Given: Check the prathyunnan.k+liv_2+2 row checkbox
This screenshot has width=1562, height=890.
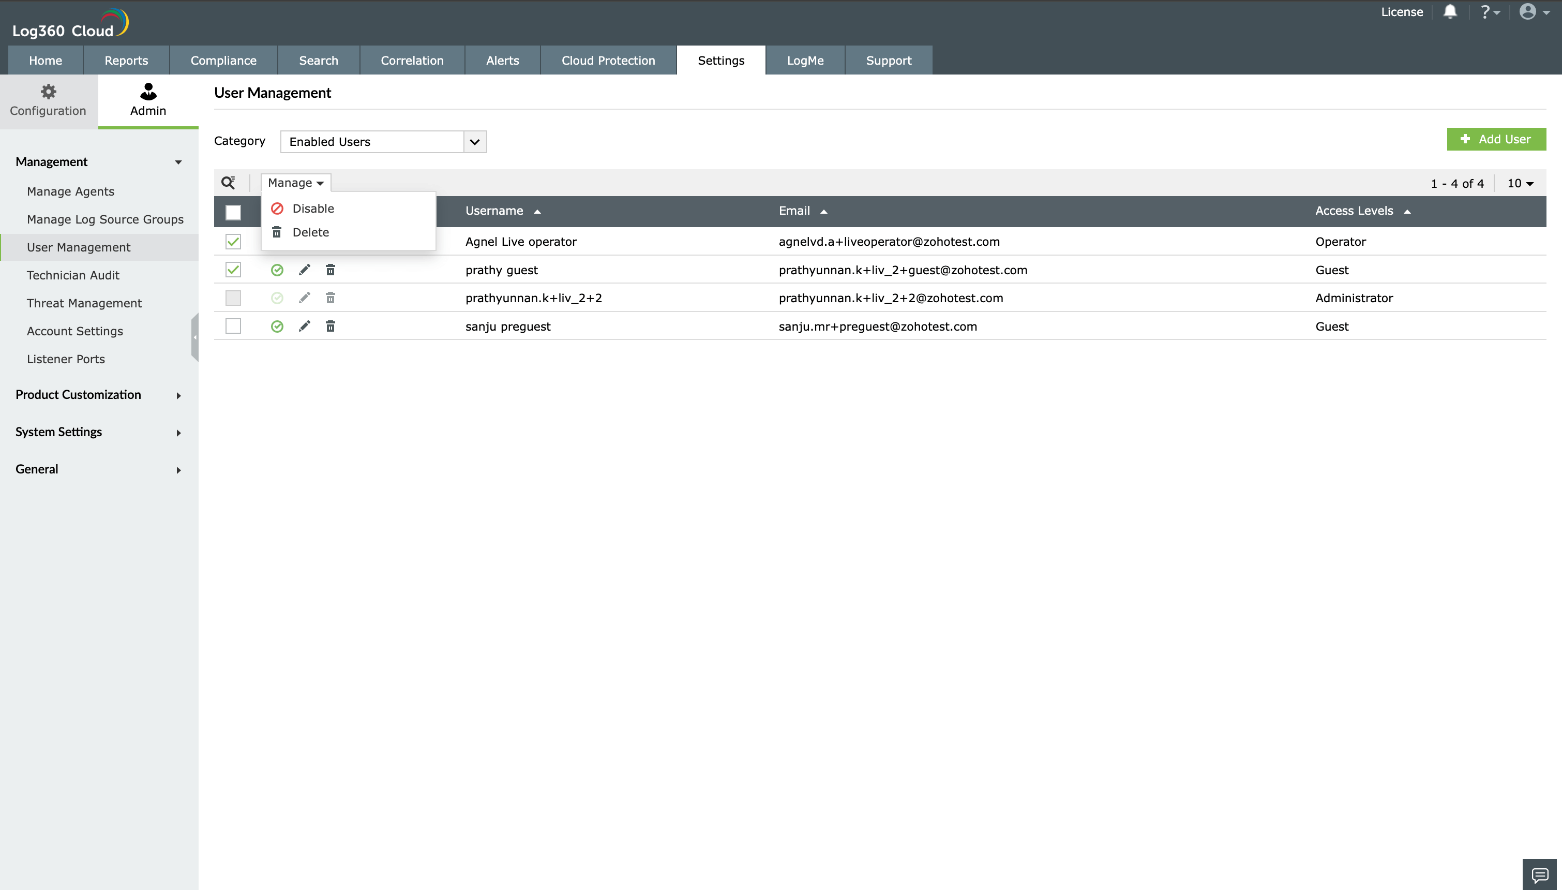Looking at the screenshot, I should (233, 298).
